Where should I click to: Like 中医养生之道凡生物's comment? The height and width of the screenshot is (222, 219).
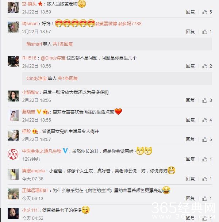point(205,159)
